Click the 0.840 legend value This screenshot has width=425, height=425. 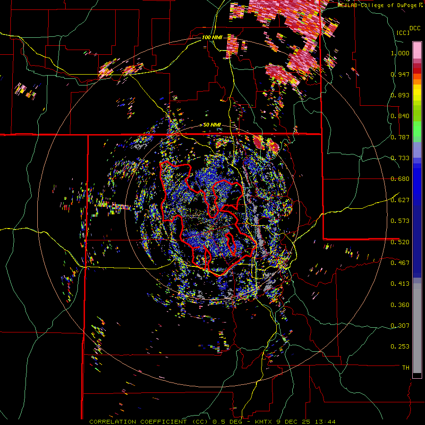(x=400, y=116)
